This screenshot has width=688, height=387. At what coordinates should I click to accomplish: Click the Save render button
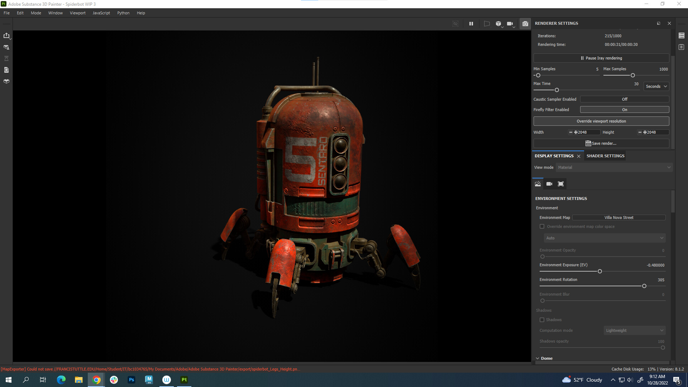coord(601,143)
